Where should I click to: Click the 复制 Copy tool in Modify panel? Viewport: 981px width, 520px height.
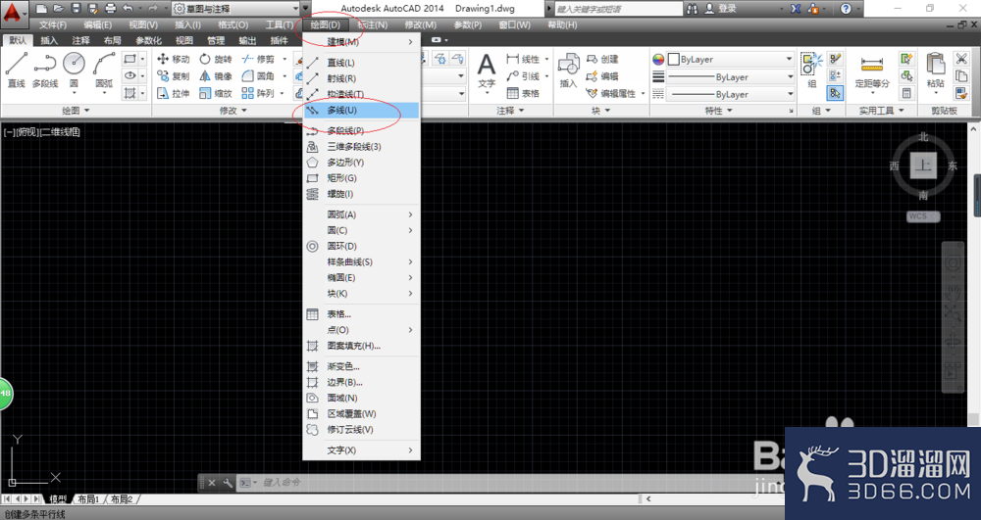click(174, 76)
